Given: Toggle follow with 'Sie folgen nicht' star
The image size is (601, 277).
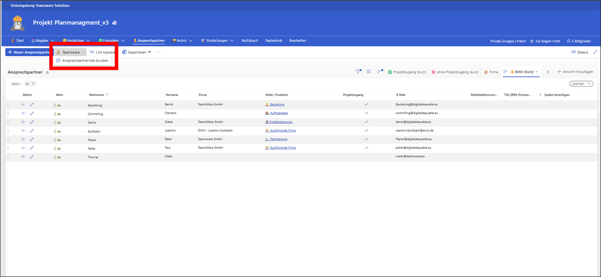Looking at the screenshot, I should pos(545,41).
